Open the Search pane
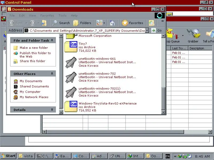The height and width of the screenshot is (160, 214). (x=61, y=23)
